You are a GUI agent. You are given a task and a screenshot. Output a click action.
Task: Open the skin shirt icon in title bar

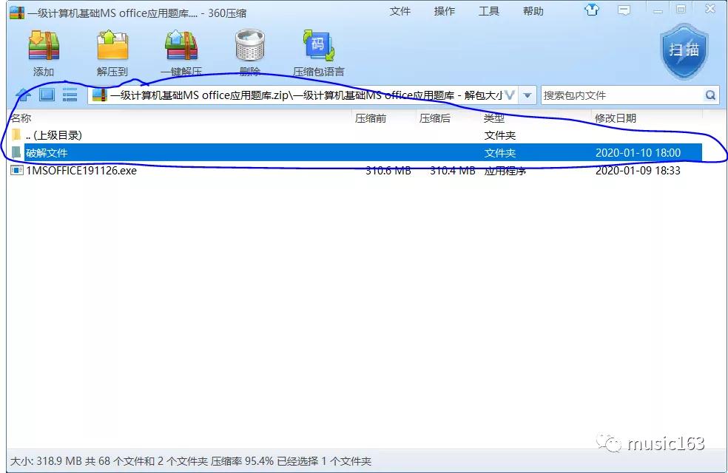(x=592, y=10)
